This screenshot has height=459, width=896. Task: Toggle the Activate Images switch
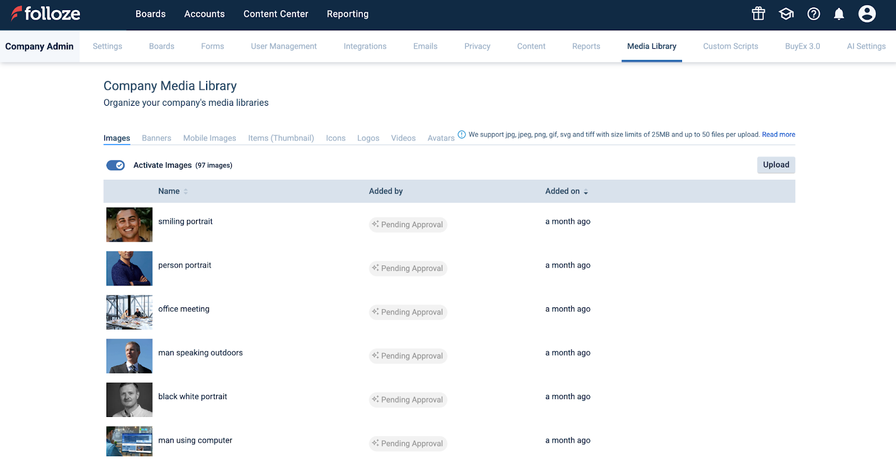[115, 165]
